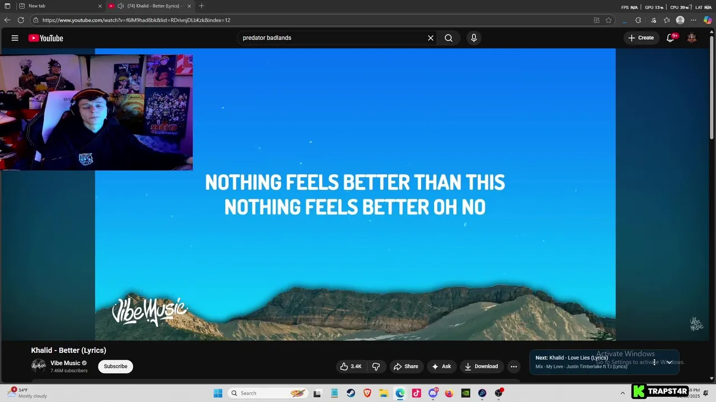This screenshot has width=716, height=402.
Task: Open the Vibe Music channel name link
Action: click(x=65, y=363)
